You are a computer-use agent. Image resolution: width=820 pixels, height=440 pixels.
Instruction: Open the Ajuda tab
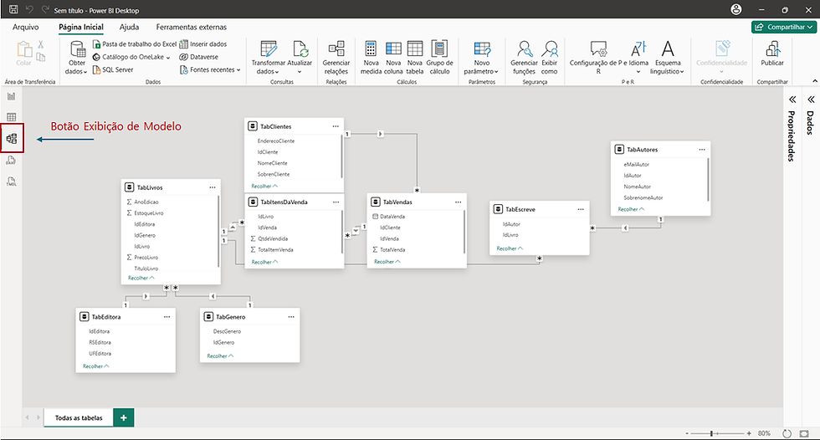pos(129,27)
